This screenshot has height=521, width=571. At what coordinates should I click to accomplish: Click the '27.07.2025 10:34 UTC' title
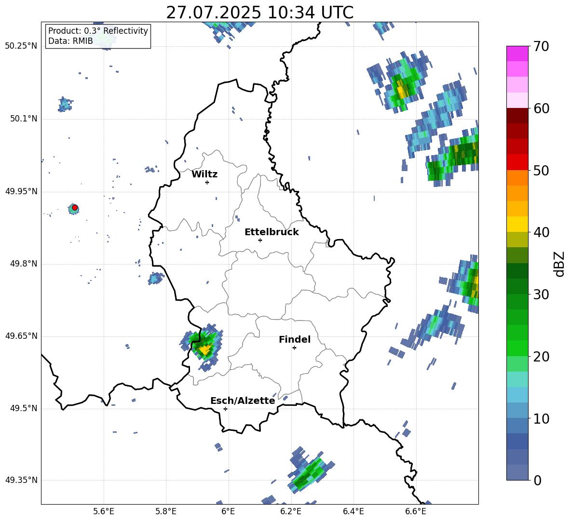coord(259,13)
